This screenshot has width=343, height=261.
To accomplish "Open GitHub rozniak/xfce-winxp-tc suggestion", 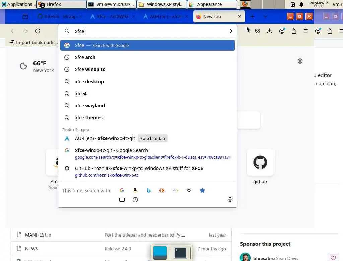I will (147, 171).
